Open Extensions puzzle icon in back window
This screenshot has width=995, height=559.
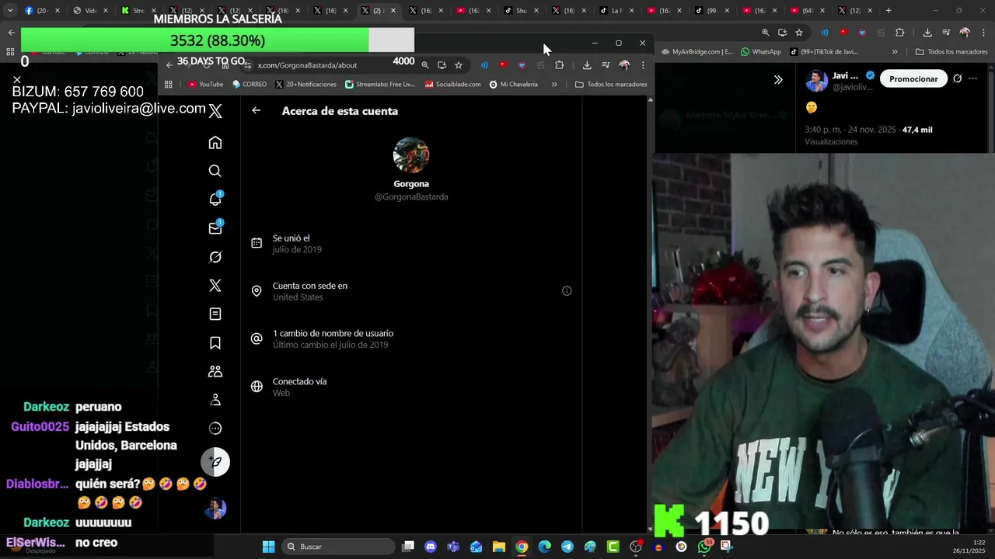pyautogui.click(x=899, y=33)
